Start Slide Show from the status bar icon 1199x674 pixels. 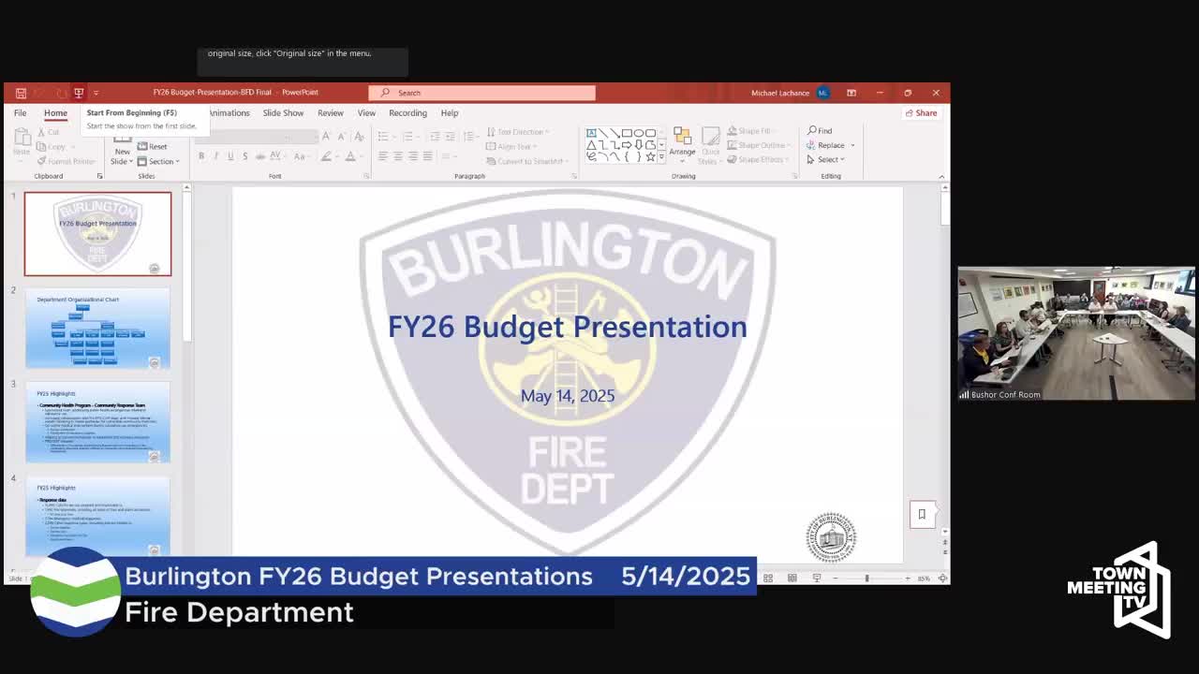[815, 578]
